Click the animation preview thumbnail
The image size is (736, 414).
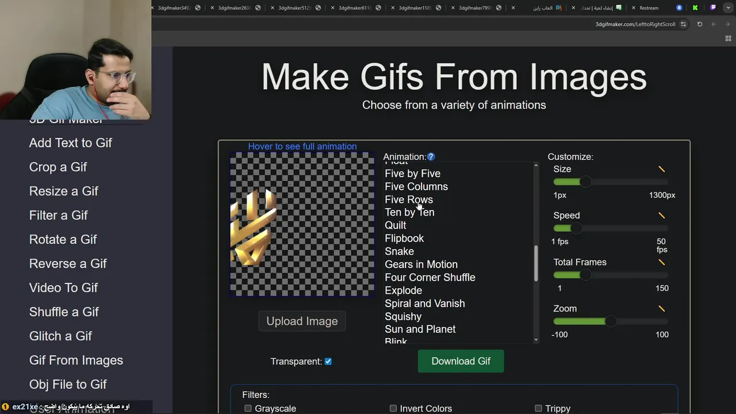(302, 224)
